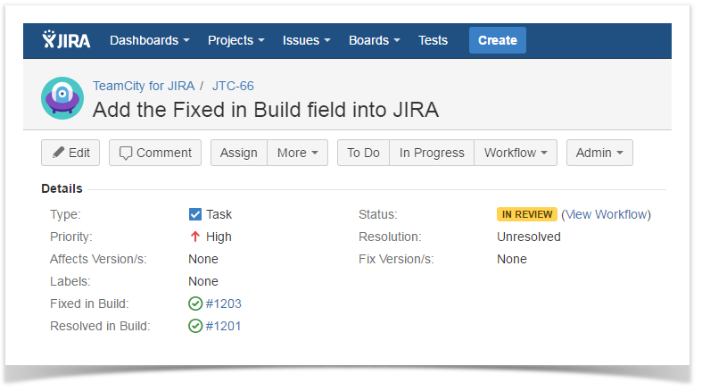This screenshot has height=391, width=702.
Task: Expand the More actions dropdown
Action: pos(297,153)
